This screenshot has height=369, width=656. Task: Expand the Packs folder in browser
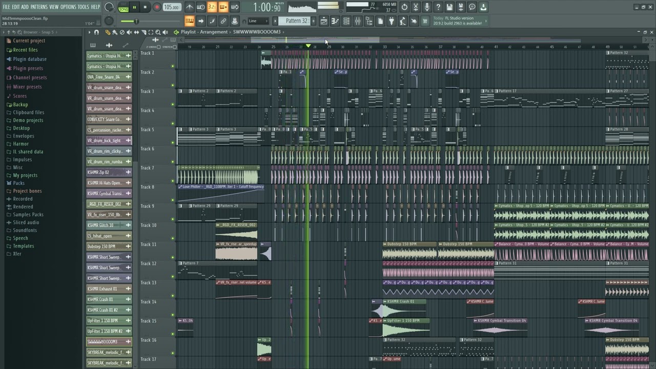pos(18,183)
